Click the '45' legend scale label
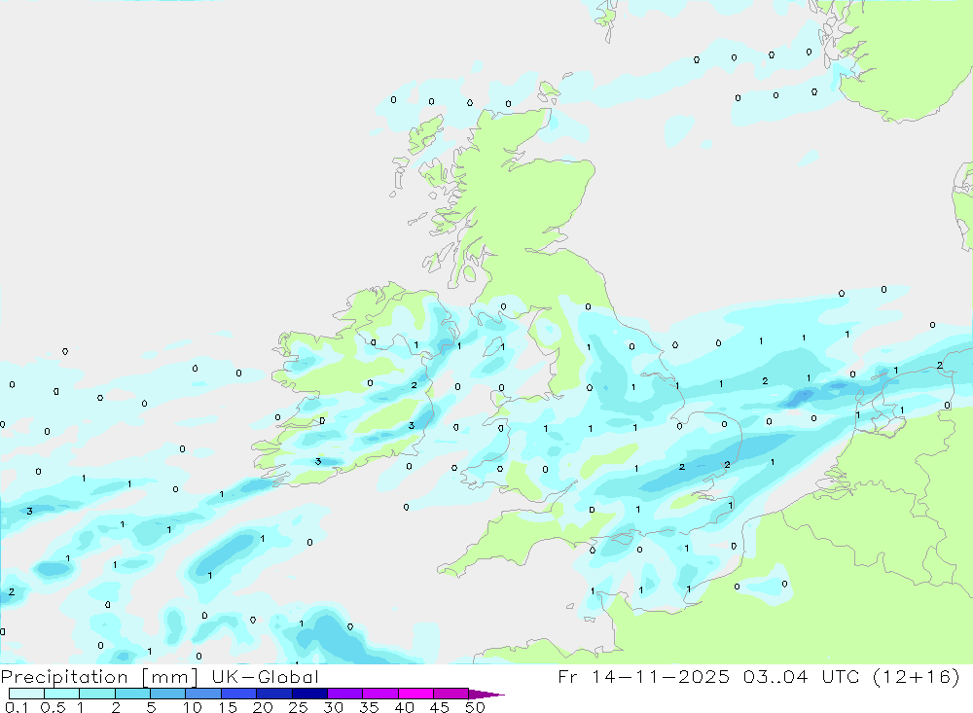973x713 pixels. [440, 707]
